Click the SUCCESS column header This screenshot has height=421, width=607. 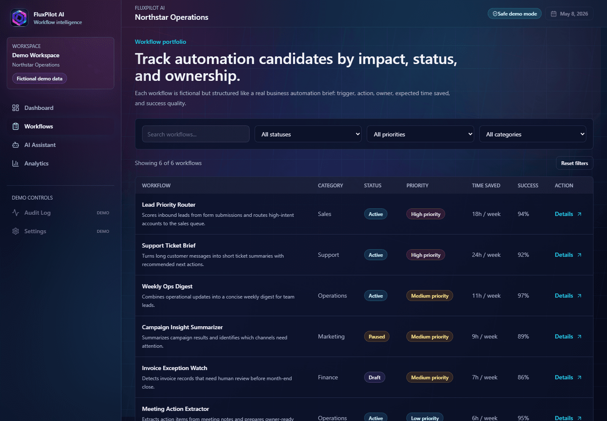coord(528,186)
